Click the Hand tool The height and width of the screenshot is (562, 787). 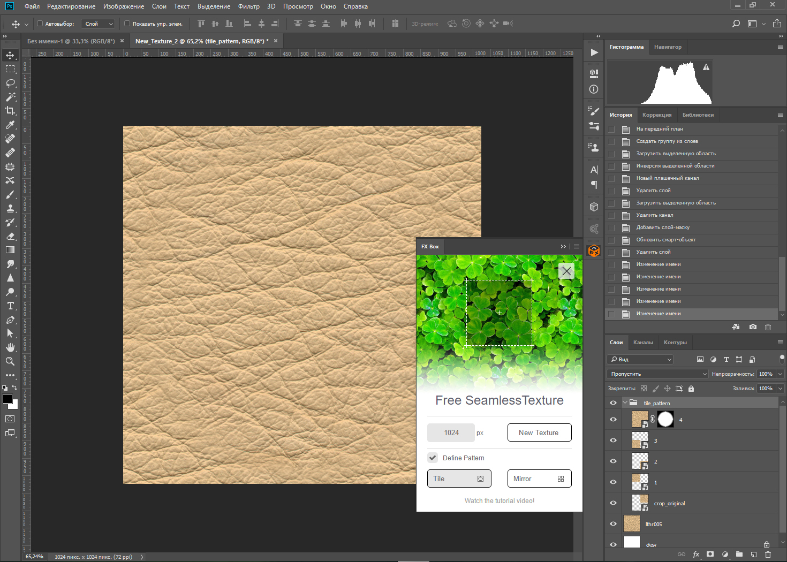point(10,347)
